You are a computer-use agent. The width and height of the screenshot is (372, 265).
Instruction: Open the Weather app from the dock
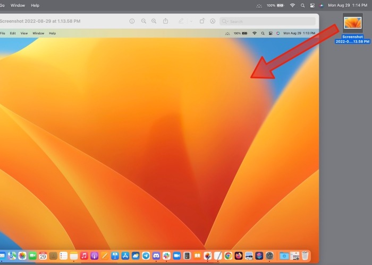(x=136, y=256)
